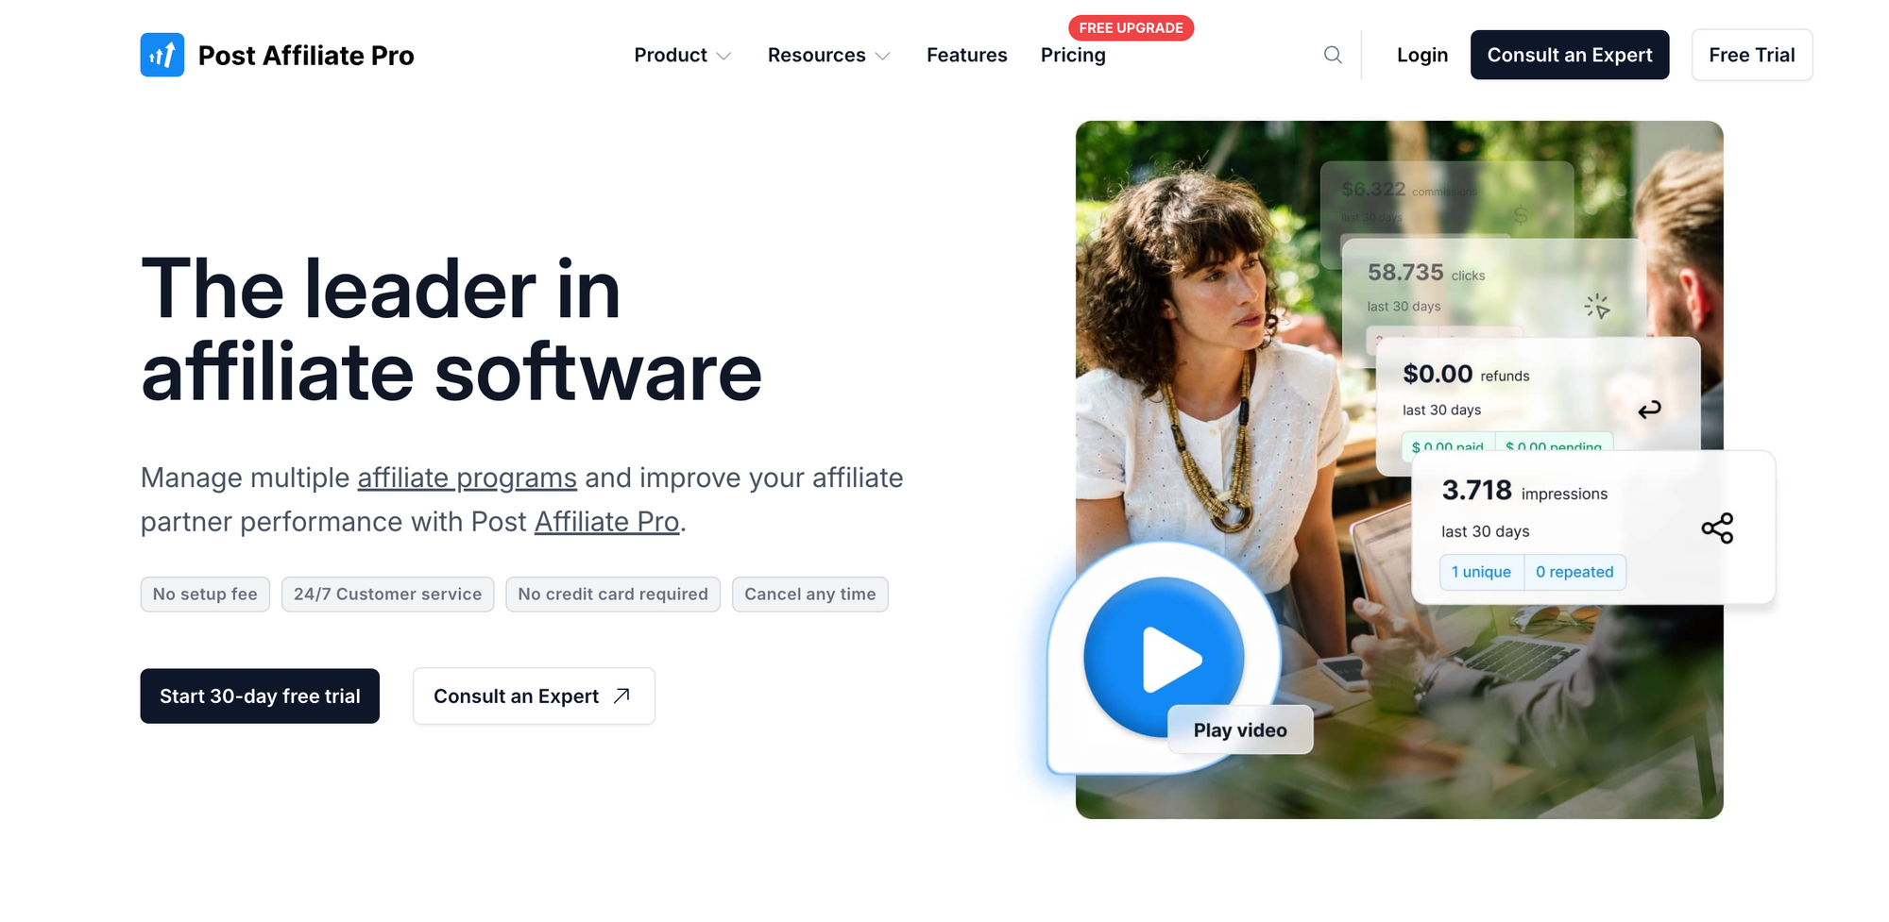Follow the affiliate programs hyperlink

tap(467, 478)
